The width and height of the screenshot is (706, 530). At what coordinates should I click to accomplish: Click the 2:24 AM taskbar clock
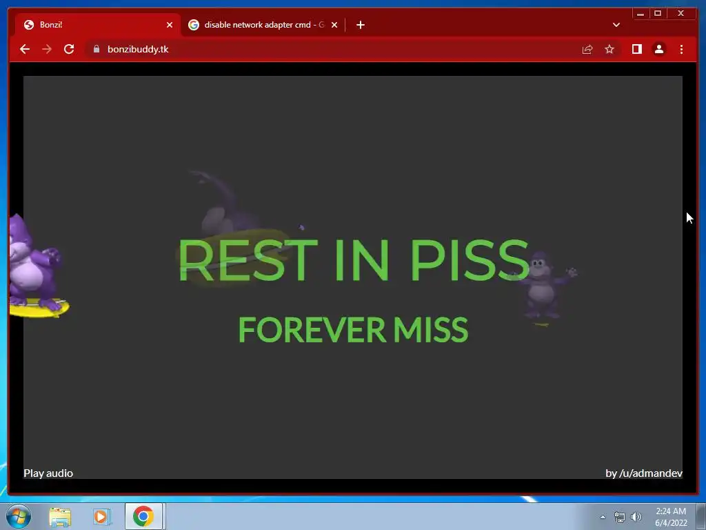tap(671, 517)
